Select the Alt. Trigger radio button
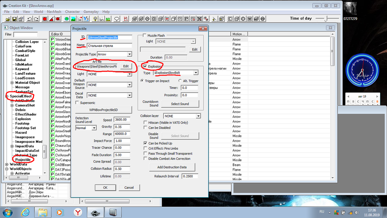The image size is (387, 218). click(x=180, y=81)
